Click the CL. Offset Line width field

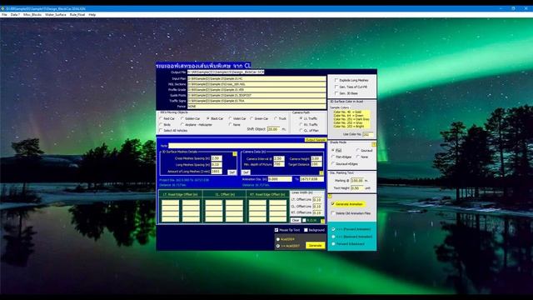(x=317, y=207)
